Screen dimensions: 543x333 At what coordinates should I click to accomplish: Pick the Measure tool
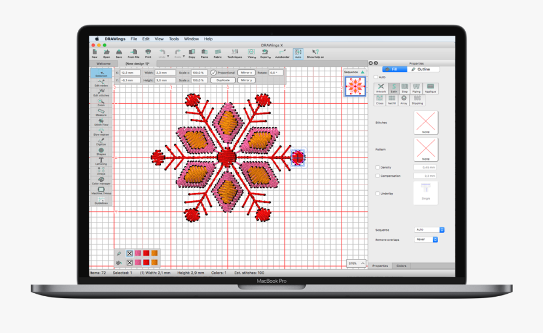coord(101,112)
